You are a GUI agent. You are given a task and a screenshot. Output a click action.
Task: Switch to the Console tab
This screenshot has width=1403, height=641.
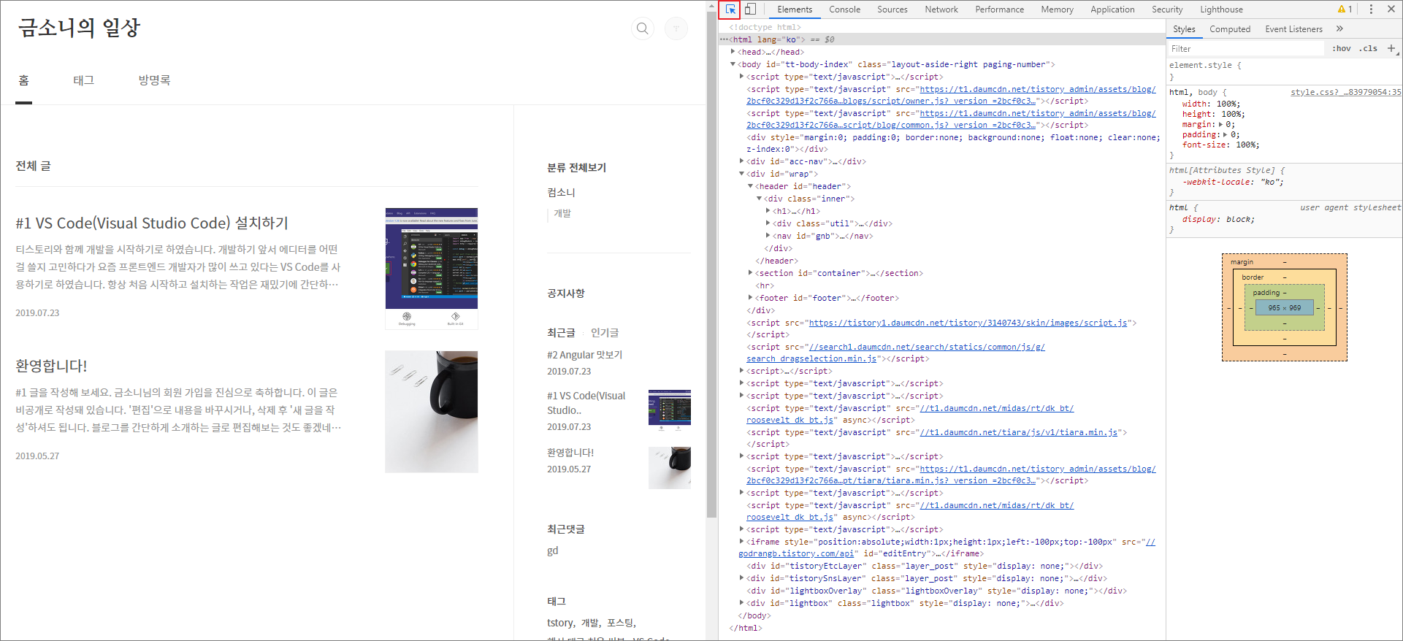pos(844,9)
